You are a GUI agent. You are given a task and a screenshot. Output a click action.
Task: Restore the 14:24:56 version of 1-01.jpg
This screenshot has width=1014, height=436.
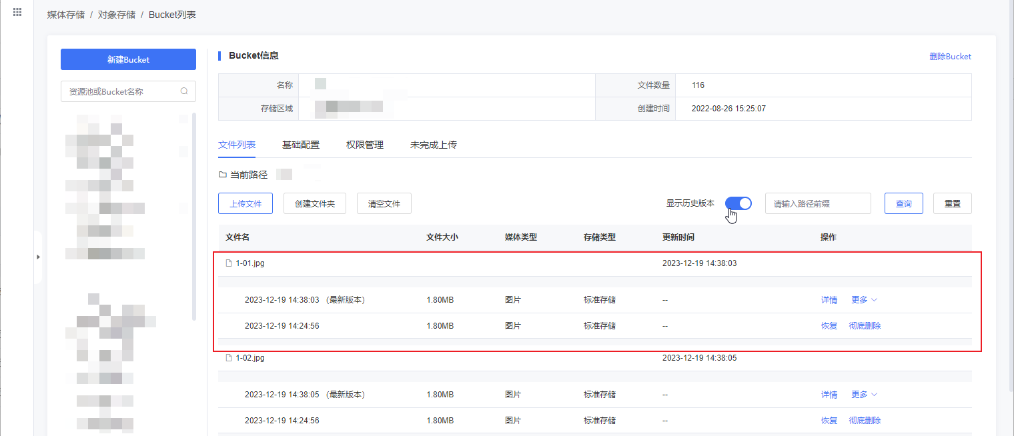pos(829,326)
